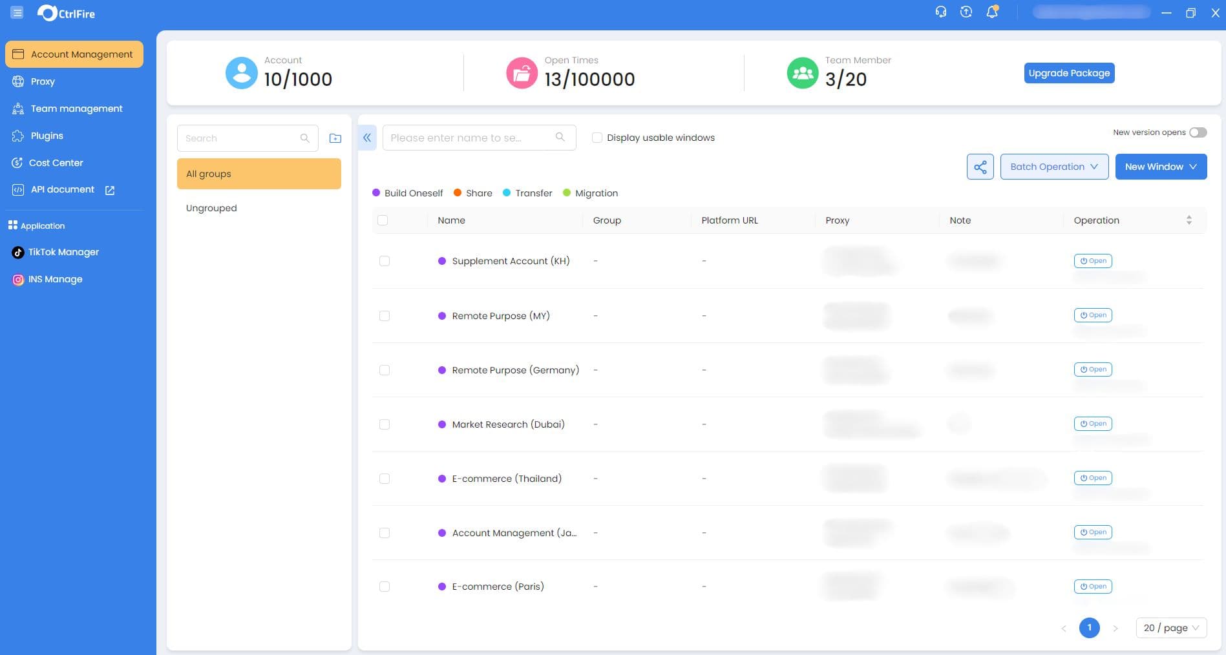Open the Proxy section in the sidebar
Screen dimensions: 1226x655
[43, 81]
